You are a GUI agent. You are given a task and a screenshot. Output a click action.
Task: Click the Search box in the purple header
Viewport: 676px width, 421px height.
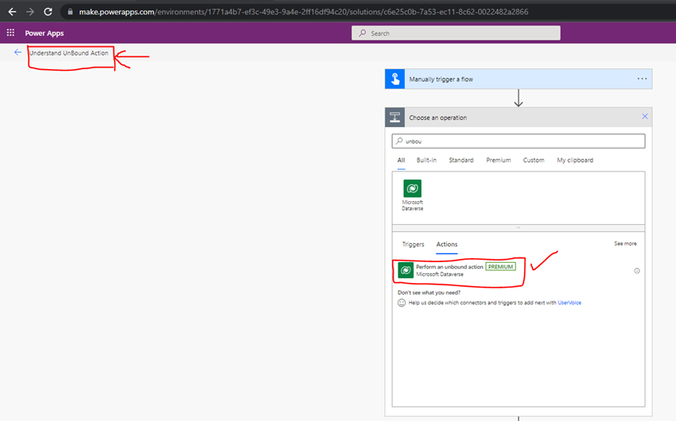click(456, 33)
